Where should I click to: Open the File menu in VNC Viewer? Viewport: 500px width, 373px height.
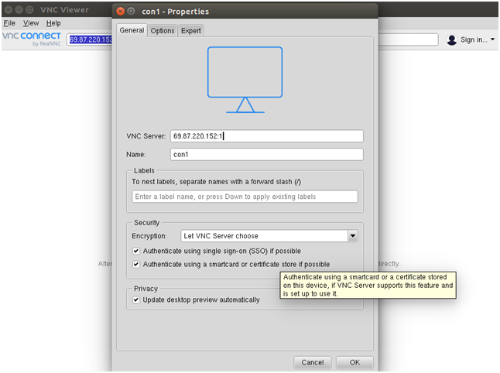click(9, 23)
